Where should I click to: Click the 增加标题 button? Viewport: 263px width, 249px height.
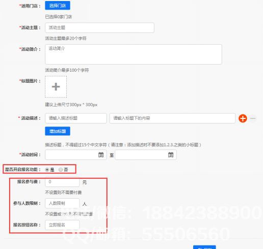point(58,131)
